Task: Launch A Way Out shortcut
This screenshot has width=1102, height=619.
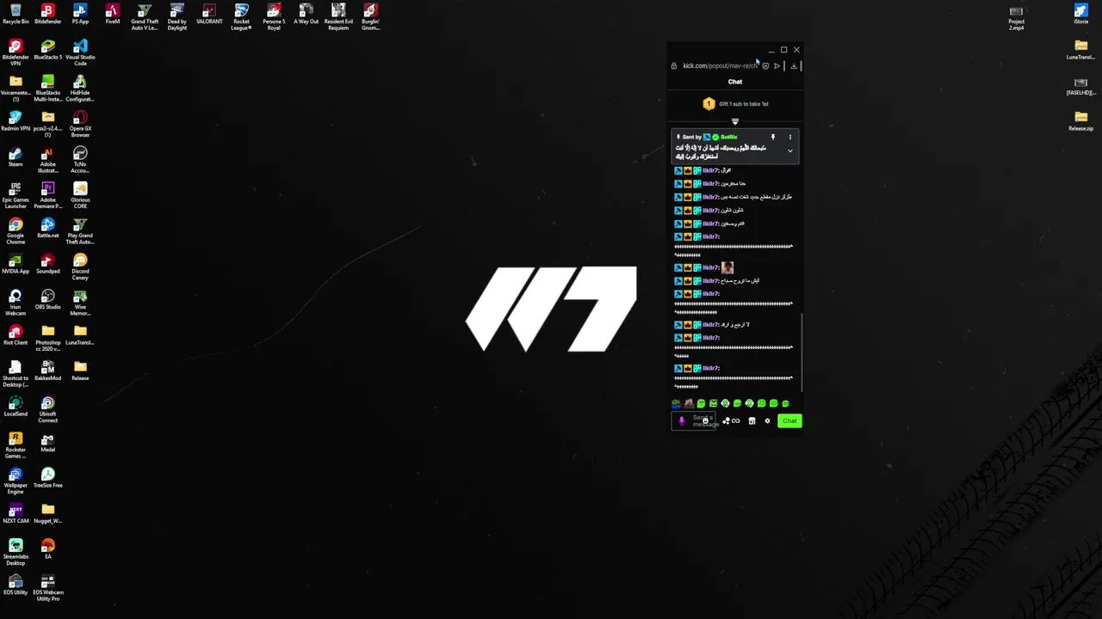Action: point(306,15)
